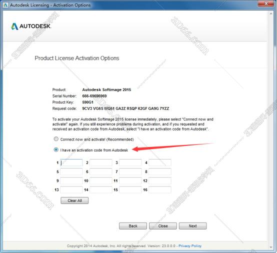Image resolution: width=277 pixels, height=253 pixels.
Task: Click activation code field 6
Action: click(101, 171)
